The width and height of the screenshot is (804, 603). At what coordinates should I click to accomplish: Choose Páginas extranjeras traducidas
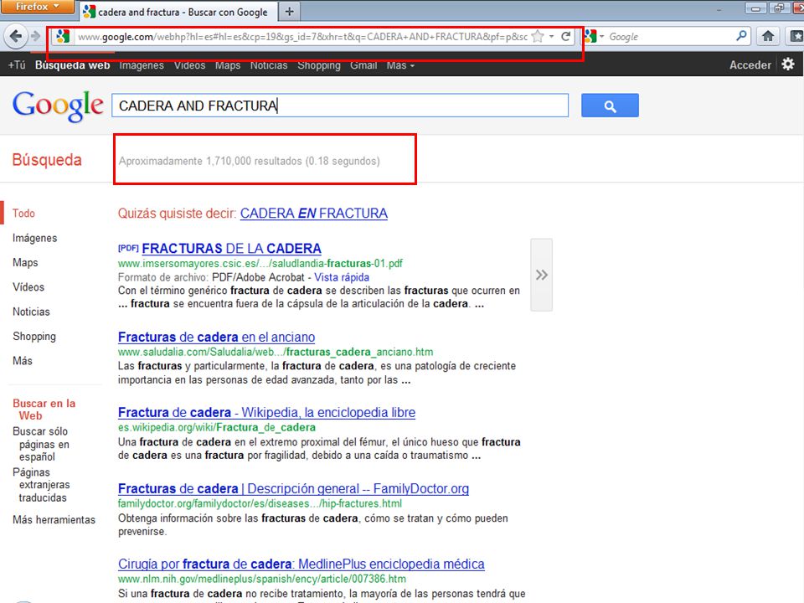point(41,485)
